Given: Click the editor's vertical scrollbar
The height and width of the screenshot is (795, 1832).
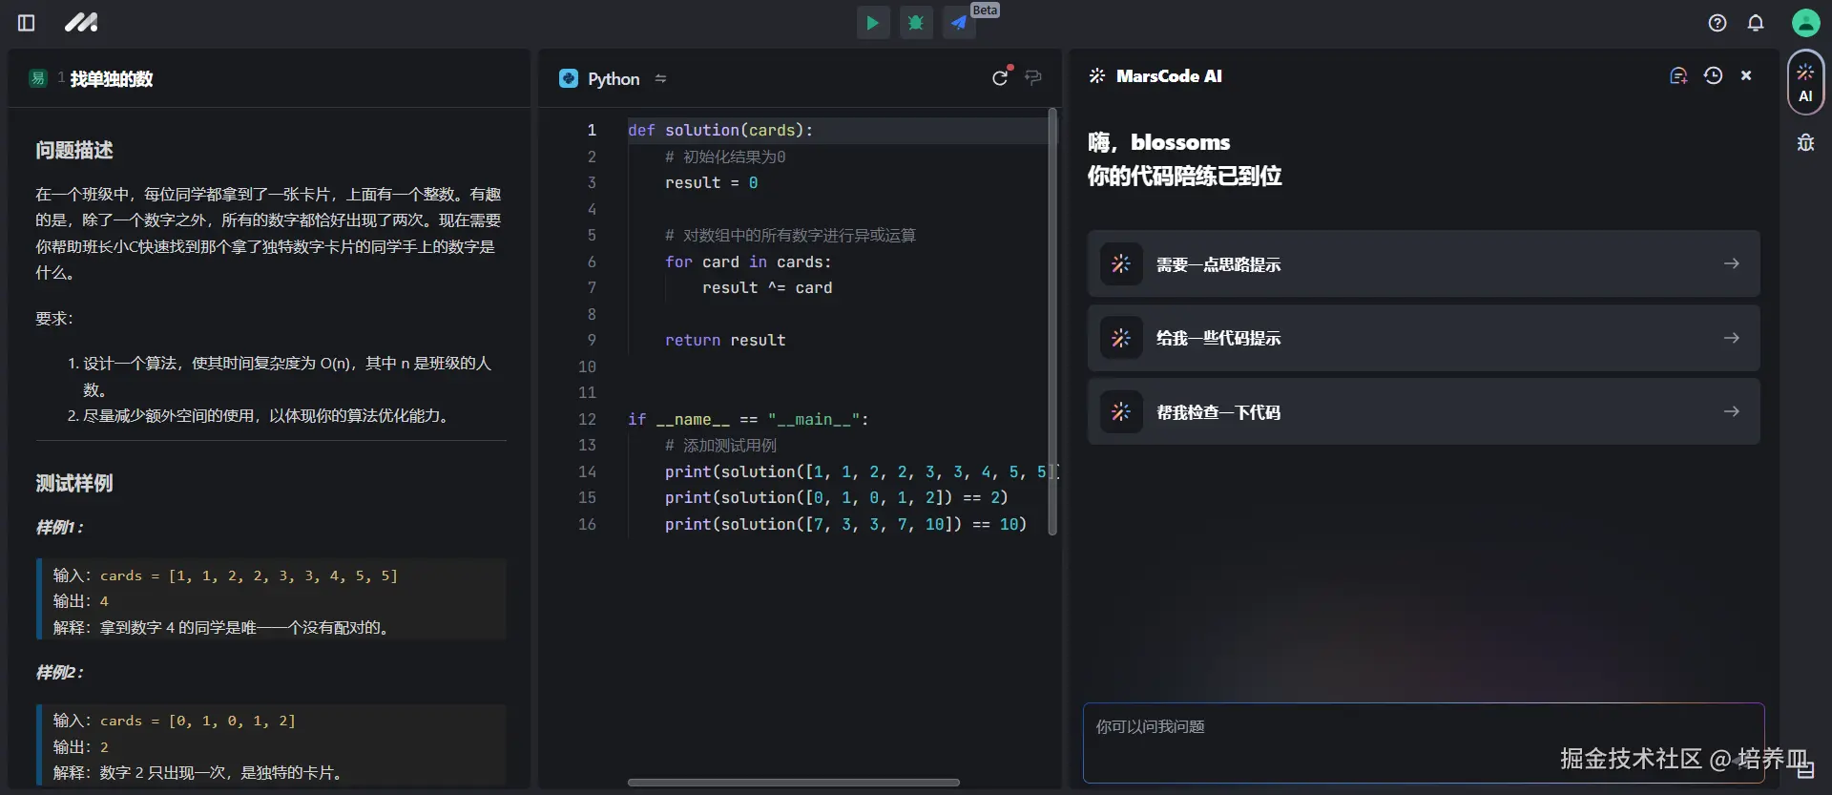Looking at the screenshot, I should tap(1052, 321).
